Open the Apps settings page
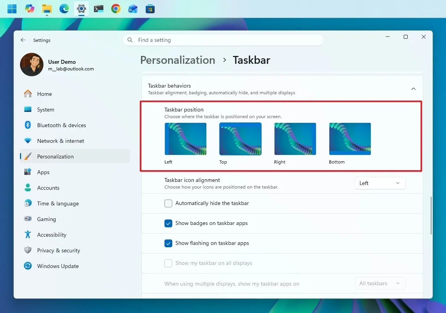Screen dimensions: 446x313 [75, 172]
